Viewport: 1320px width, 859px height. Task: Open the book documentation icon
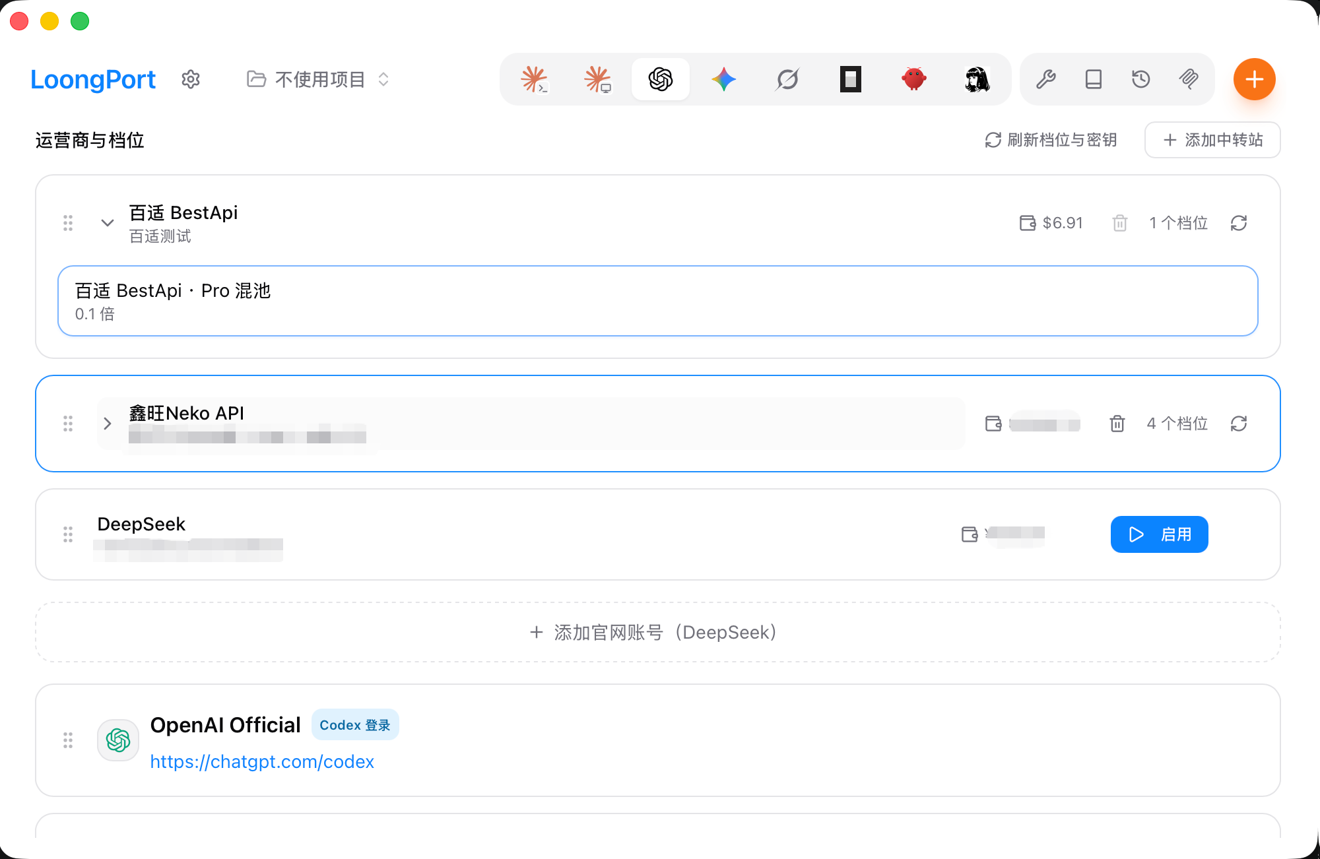[1094, 79]
